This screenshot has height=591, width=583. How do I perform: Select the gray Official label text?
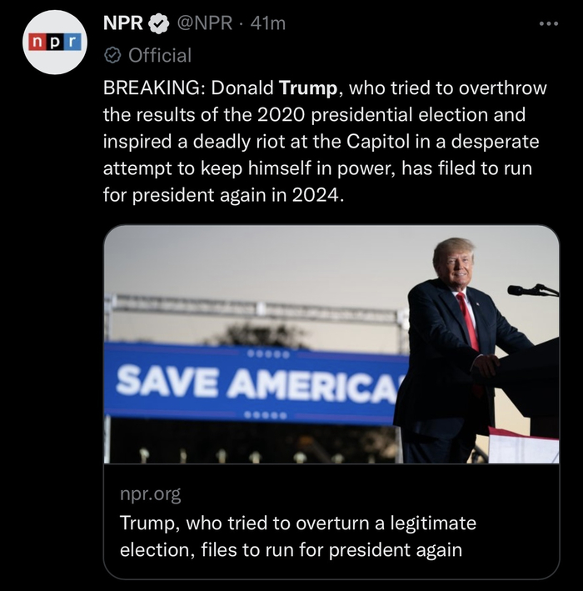159,56
